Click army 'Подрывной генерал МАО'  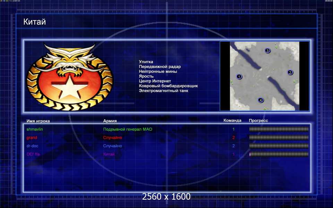coord(128,129)
